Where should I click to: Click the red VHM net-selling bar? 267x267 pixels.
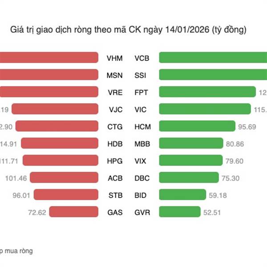click(49, 58)
